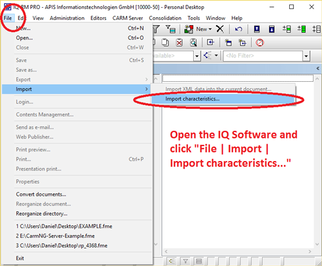Click the copy pages icon

click(x=165, y=43)
